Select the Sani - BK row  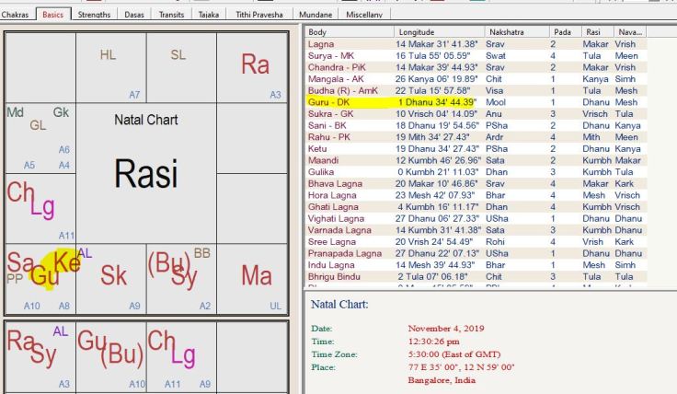coord(476,126)
